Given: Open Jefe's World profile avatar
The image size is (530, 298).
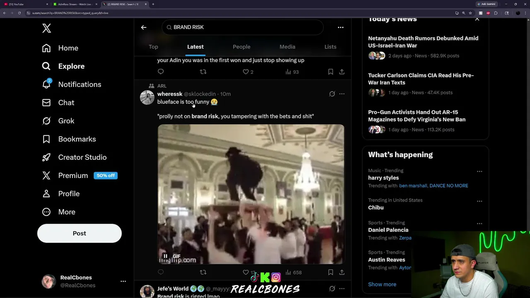Looking at the screenshot, I should (147, 291).
